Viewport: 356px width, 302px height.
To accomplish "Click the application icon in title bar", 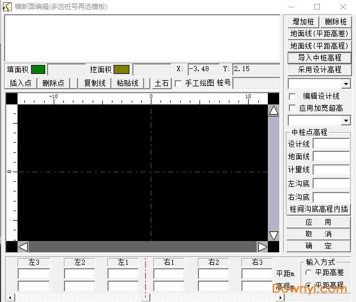I will point(7,7).
